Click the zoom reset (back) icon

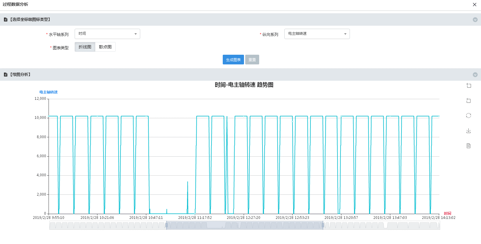coord(469,101)
